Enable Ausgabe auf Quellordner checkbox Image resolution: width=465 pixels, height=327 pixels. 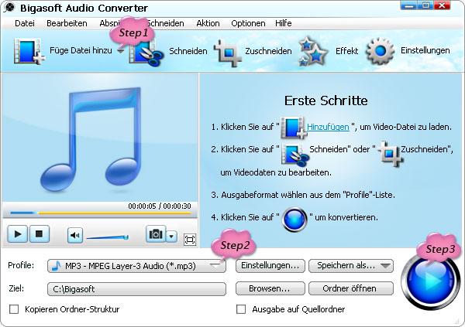241,309
